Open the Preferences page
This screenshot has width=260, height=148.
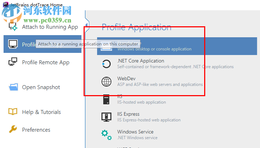pyautogui.click(x=36, y=130)
